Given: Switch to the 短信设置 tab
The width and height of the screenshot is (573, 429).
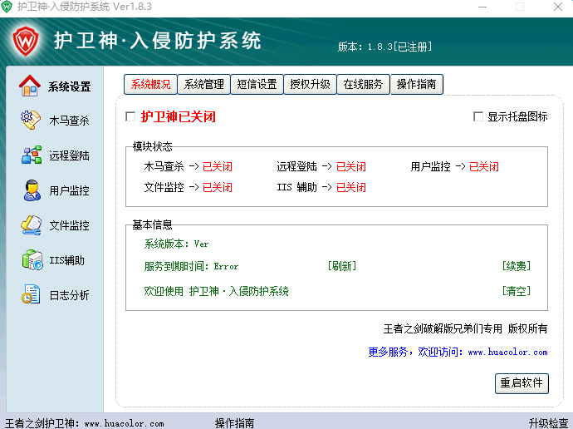Looking at the screenshot, I should point(257,85).
